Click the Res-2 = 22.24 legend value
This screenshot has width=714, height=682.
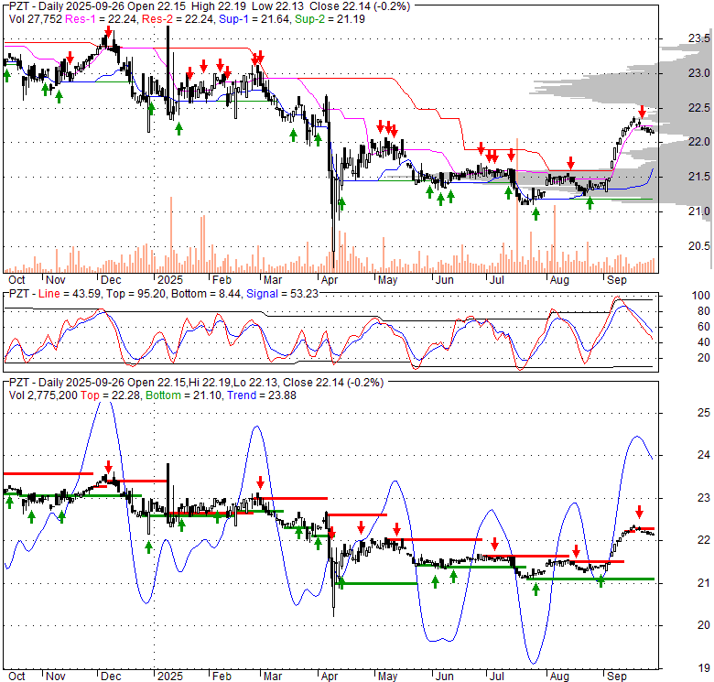(x=178, y=19)
